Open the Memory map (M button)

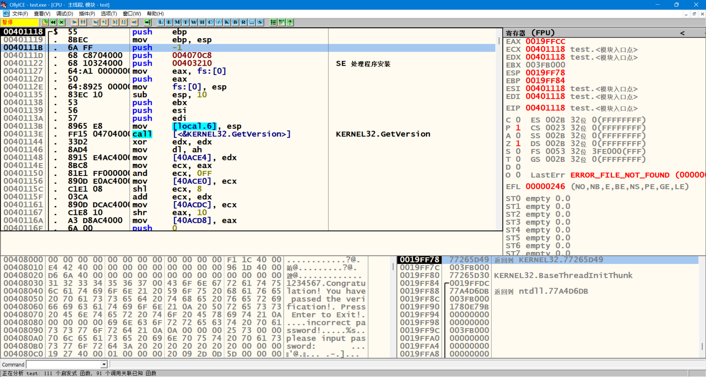click(x=177, y=22)
